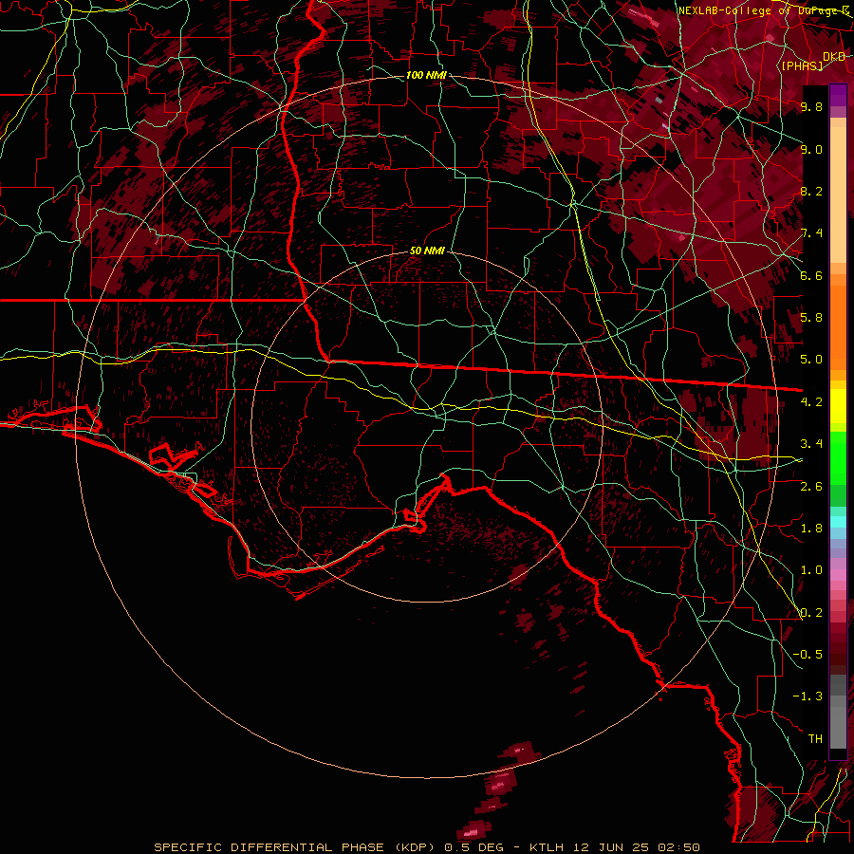Click the 7.4 value on the scale
Viewport: 854px width, 854px height.
click(x=811, y=233)
